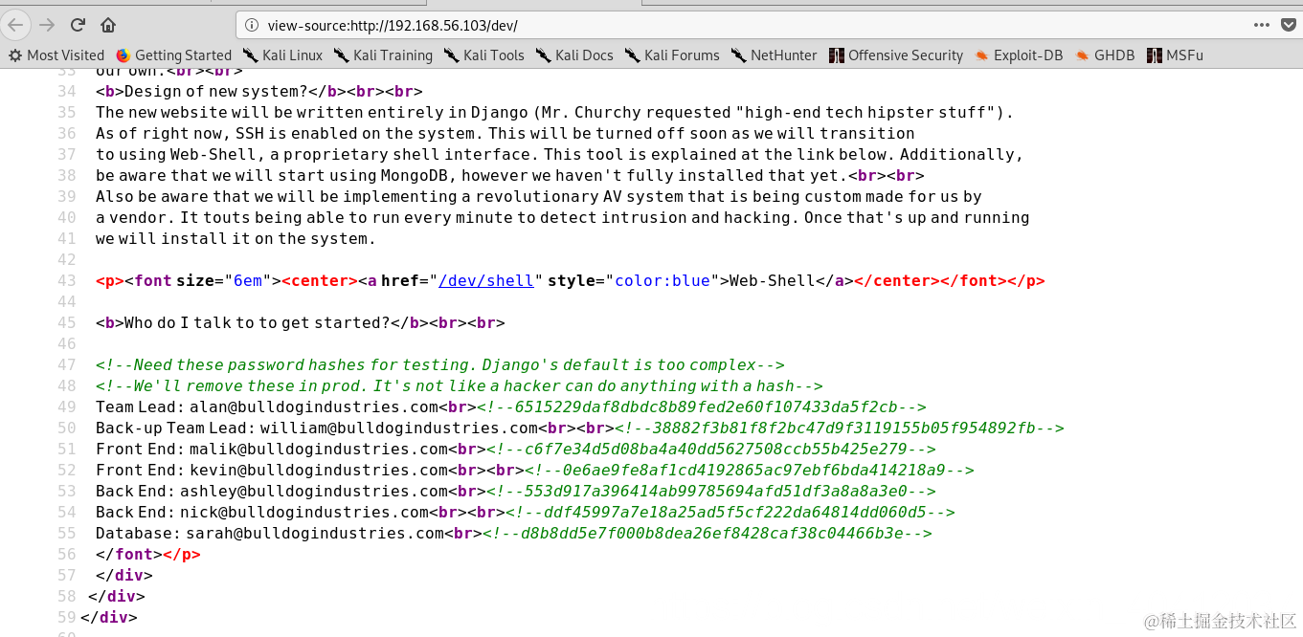Click ashley's hash comment on line 53
This screenshot has width=1303, height=637.
711,491
